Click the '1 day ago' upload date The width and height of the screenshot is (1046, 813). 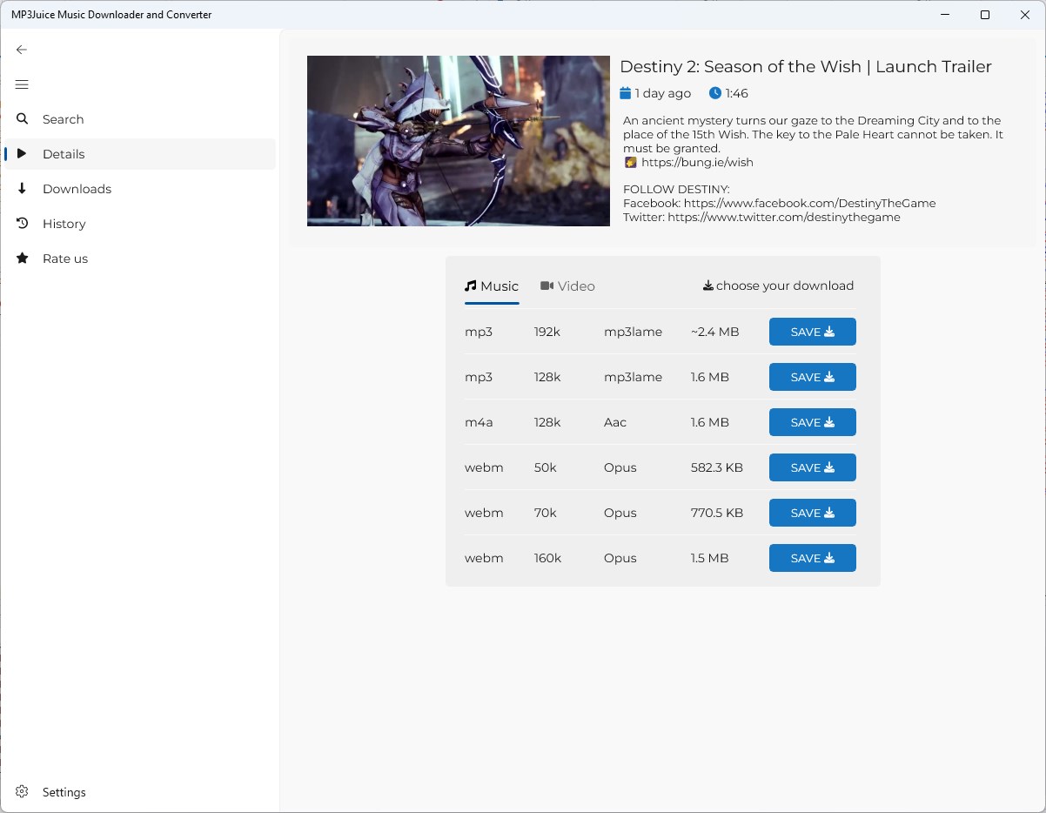click(663, 93)
